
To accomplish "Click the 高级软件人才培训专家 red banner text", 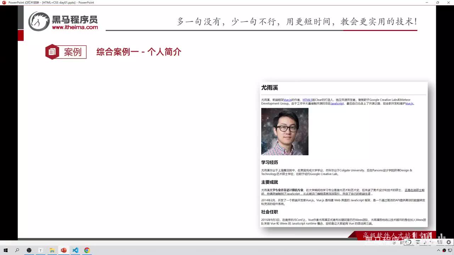I will [x=397, y=236].
